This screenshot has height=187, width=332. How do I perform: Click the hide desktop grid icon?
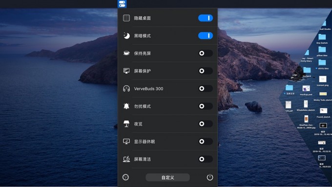click(x=126, y=18)
